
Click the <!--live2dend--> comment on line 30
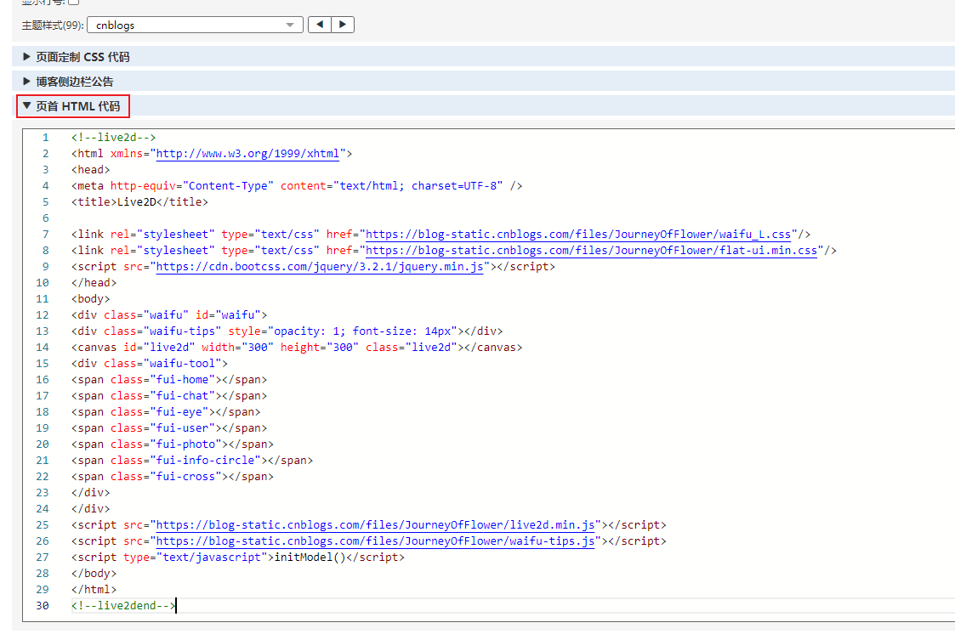123,605
